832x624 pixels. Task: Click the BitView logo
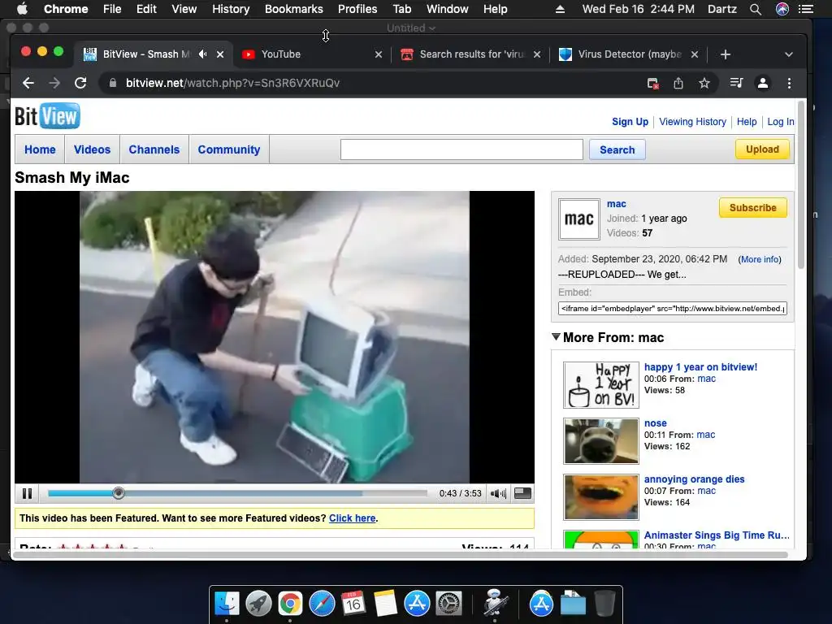[47, 116]
